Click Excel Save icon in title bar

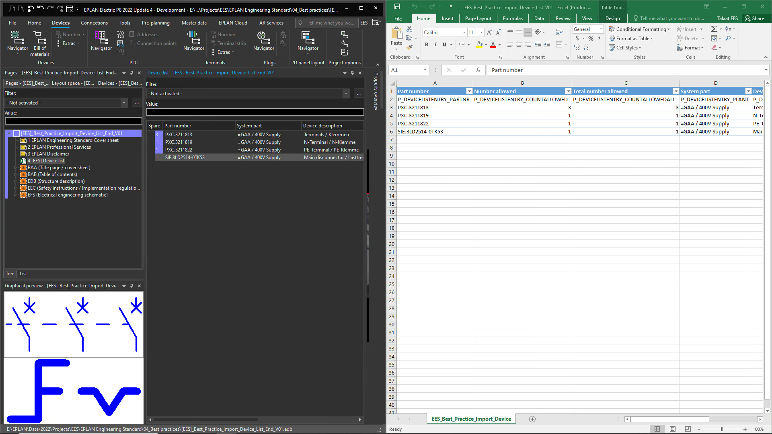[x=397, y=7]
